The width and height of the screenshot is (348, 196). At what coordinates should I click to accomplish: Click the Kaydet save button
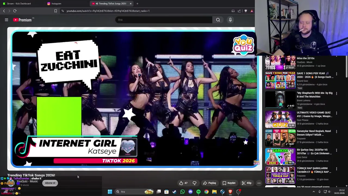click(x=229, y=183)
